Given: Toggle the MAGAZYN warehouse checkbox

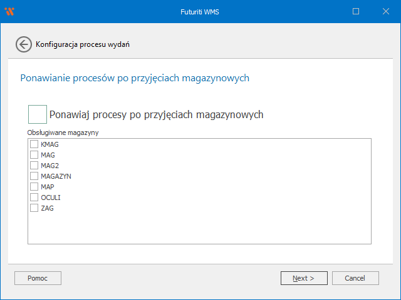Looking at the screenshot, I should click(x=34, y=176).
